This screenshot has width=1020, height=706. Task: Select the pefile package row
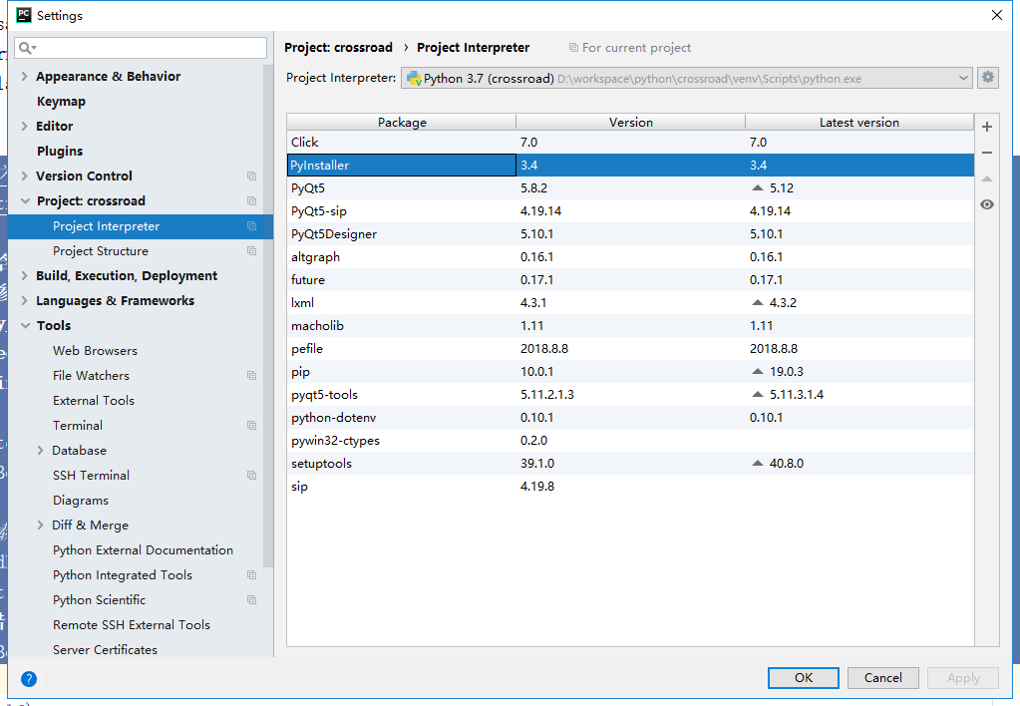pyautogui.click(x=630, y=349)
